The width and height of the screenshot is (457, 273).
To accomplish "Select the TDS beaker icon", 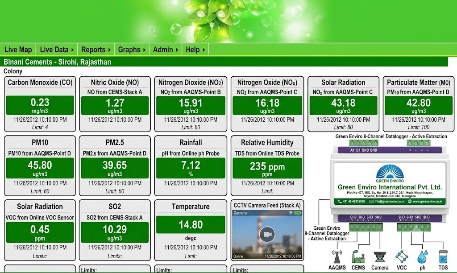I will point(443,256).
